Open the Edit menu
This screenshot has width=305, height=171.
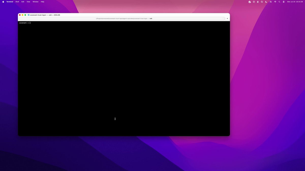click(23, 2)
